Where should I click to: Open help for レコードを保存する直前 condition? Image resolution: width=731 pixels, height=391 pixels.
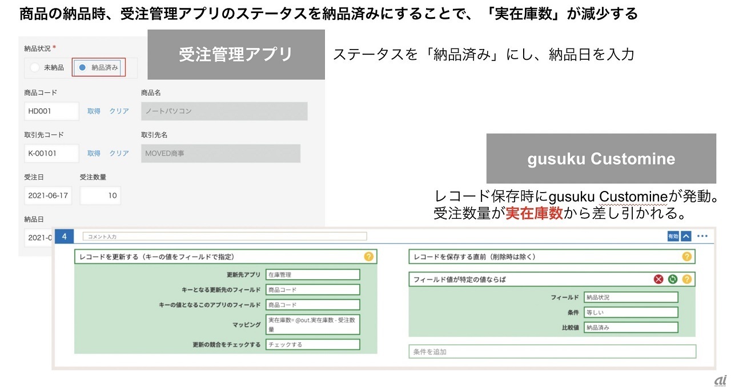tap(687, 257)
